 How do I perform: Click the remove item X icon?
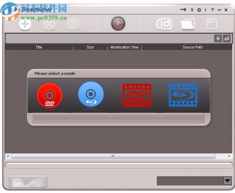pos(49,24)
